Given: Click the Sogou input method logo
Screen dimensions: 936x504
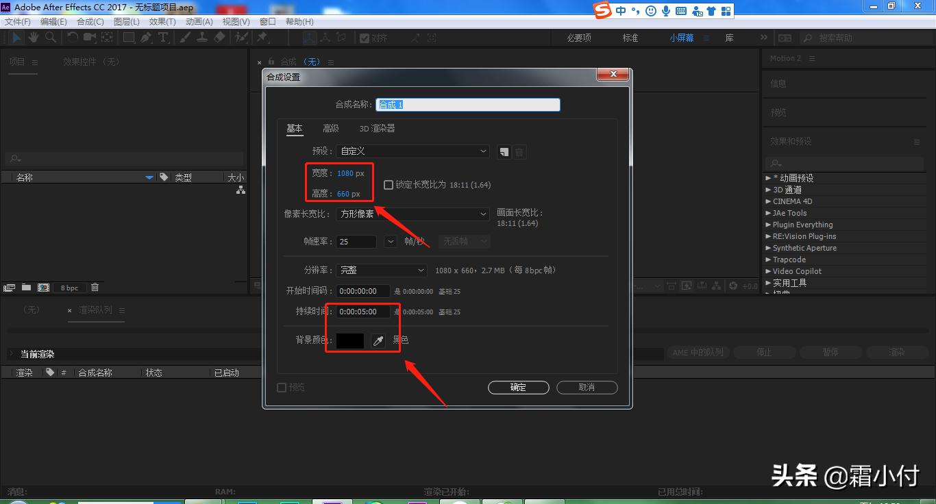Looking at the screenshot, I should tap(602, 10).
